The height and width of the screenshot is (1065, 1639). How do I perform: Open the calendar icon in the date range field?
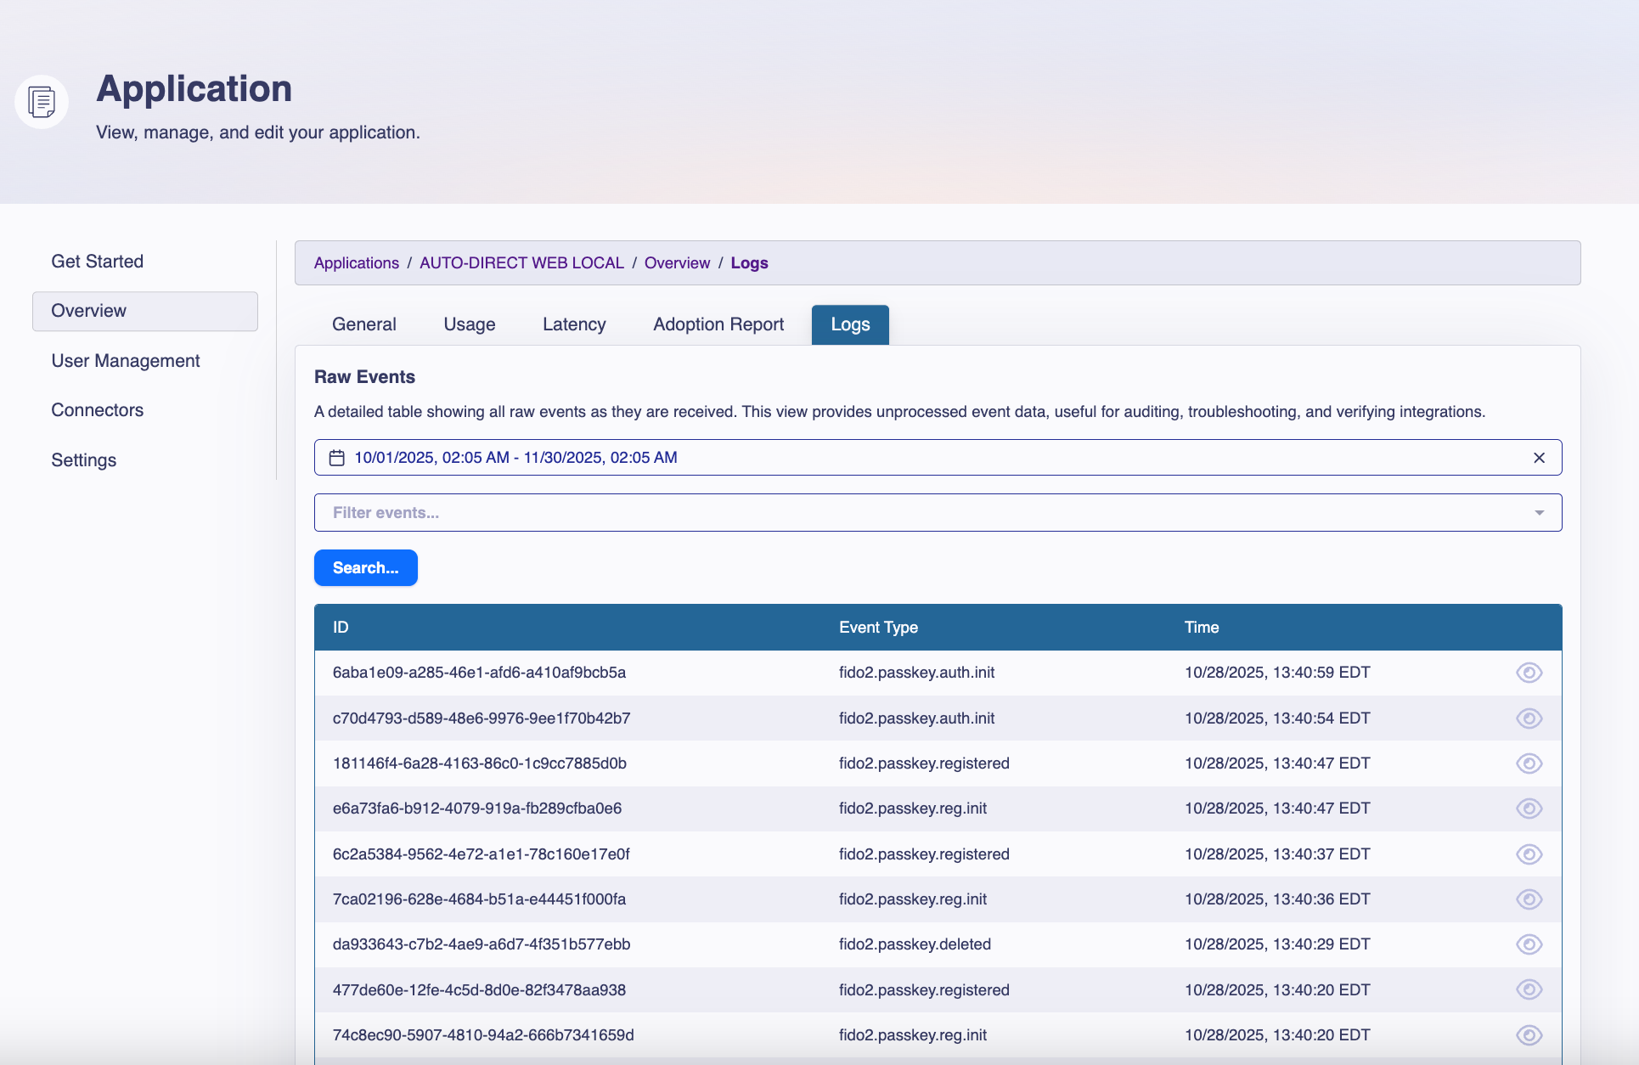[x=338, y=457]
